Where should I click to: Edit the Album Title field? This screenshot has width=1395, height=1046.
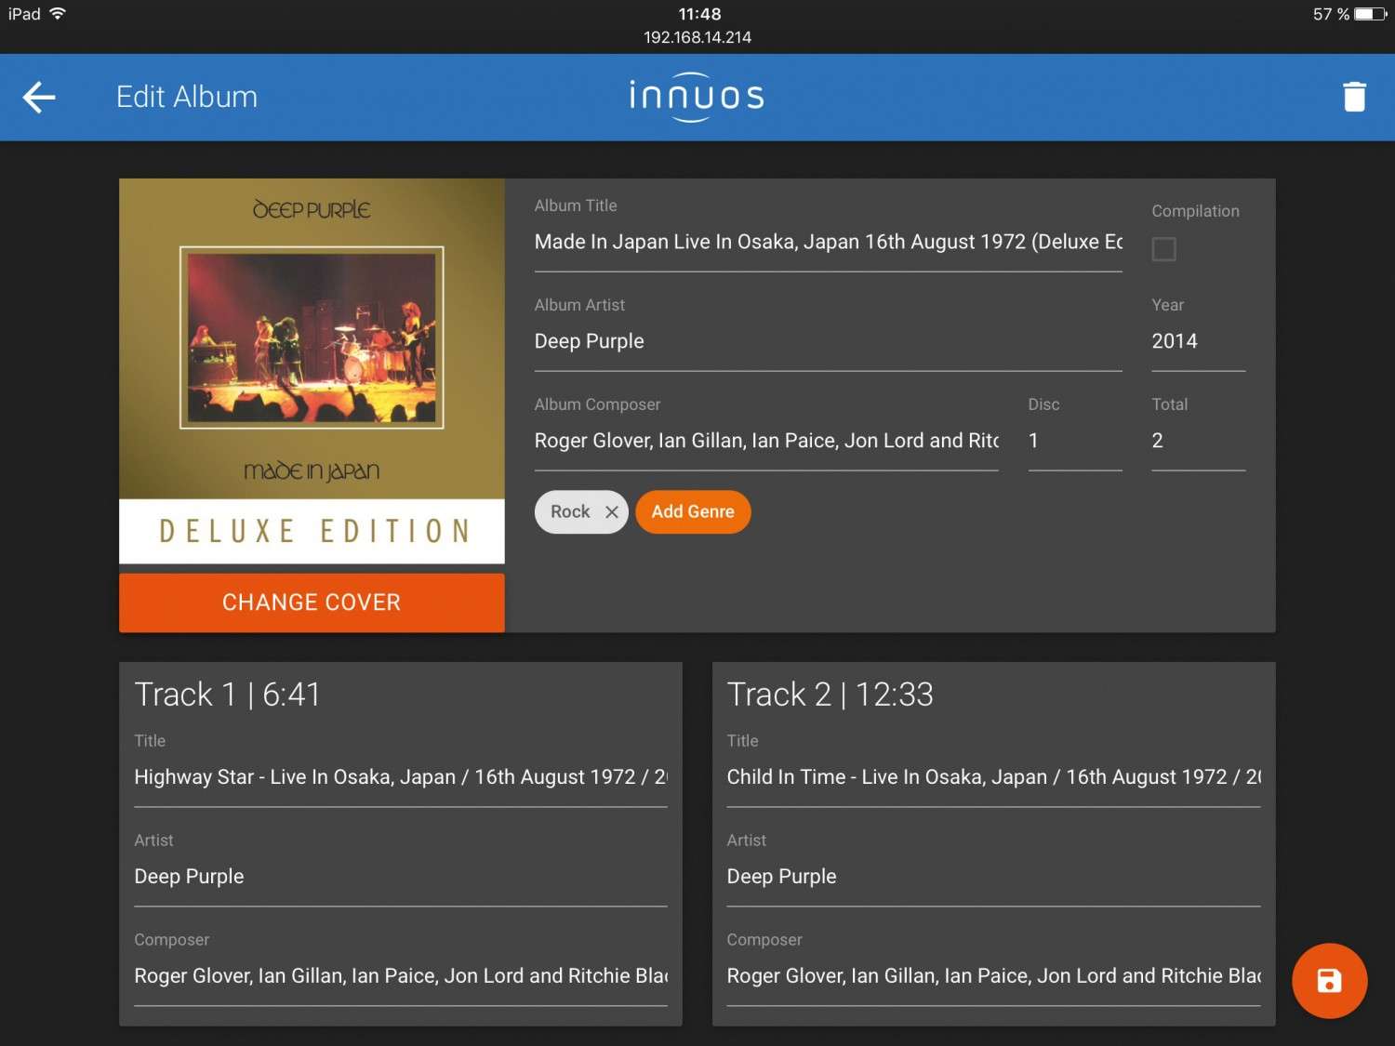[x=828, y=243]
